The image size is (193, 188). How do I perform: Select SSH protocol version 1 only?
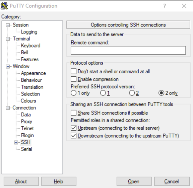73,93
